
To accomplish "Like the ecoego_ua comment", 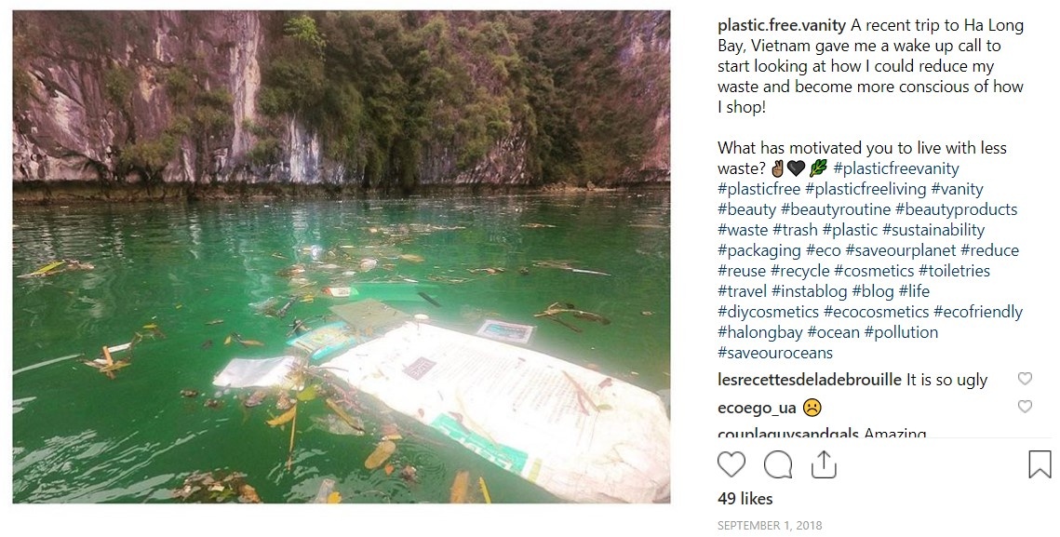I will [1025, 407].
